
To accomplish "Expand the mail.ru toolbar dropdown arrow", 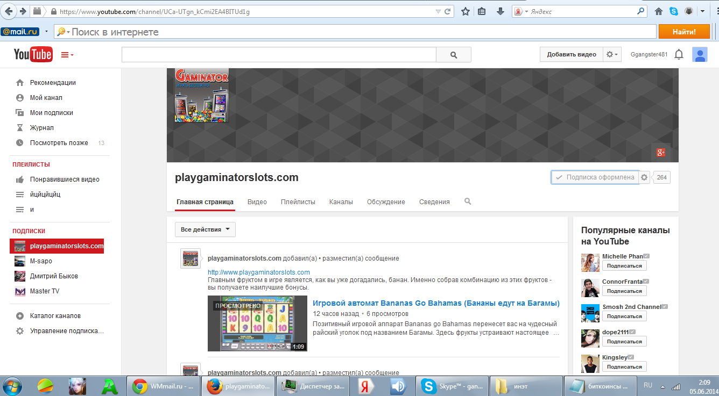I will 47,32.
